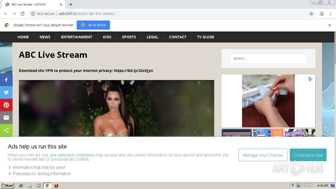336x189 pixels.
Task: Focus the site search field
Action: [268, 59]
